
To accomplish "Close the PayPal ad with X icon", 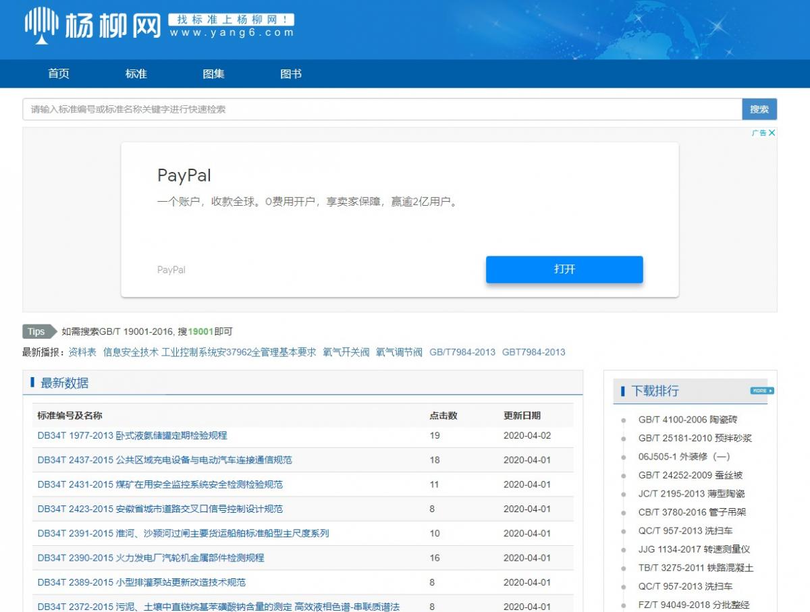I will pos(772,133).
